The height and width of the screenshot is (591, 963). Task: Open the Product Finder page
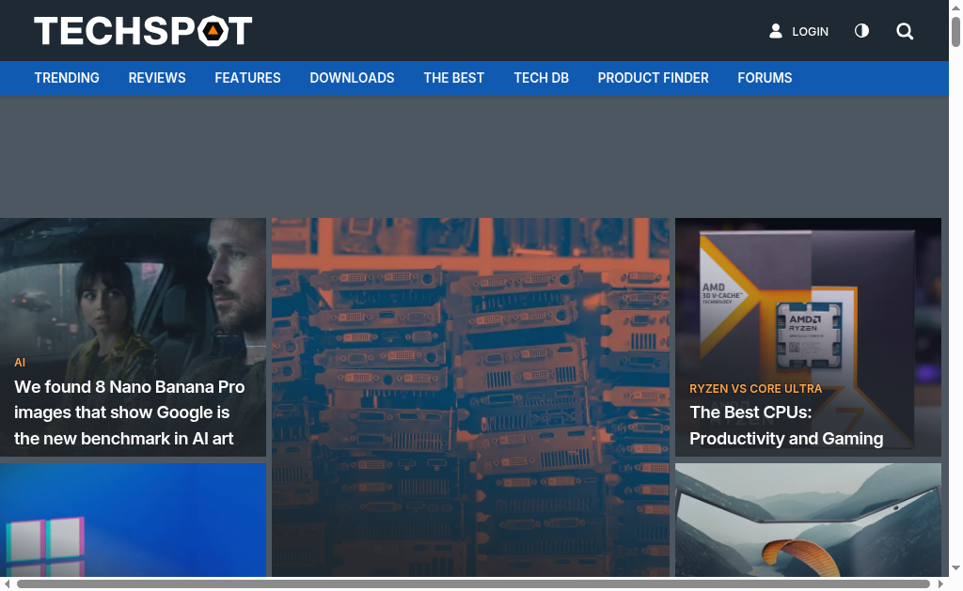coord(653,78)
